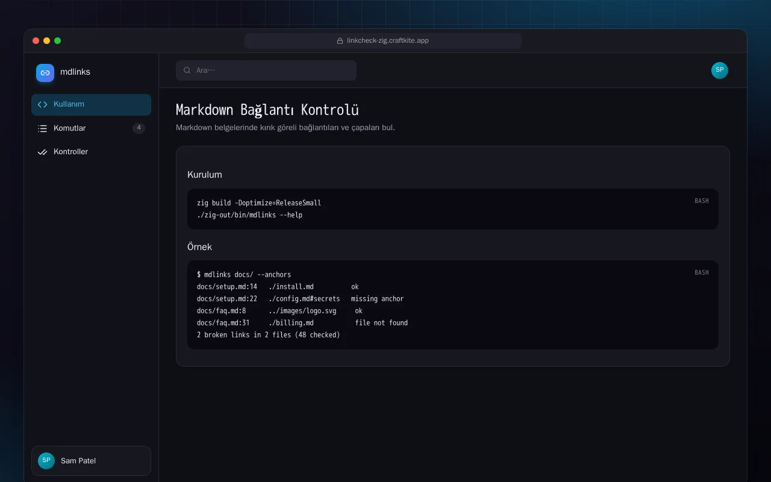Go to the Komutlar section
The height and width of the screenshot is (482, 771).
91,128
